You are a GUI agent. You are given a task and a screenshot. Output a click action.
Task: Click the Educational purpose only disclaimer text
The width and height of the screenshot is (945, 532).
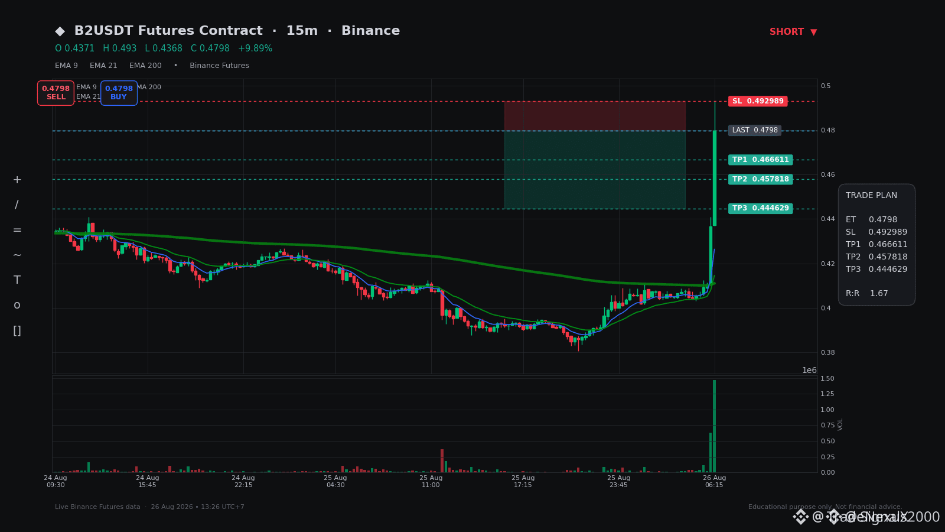coord(825,507)
